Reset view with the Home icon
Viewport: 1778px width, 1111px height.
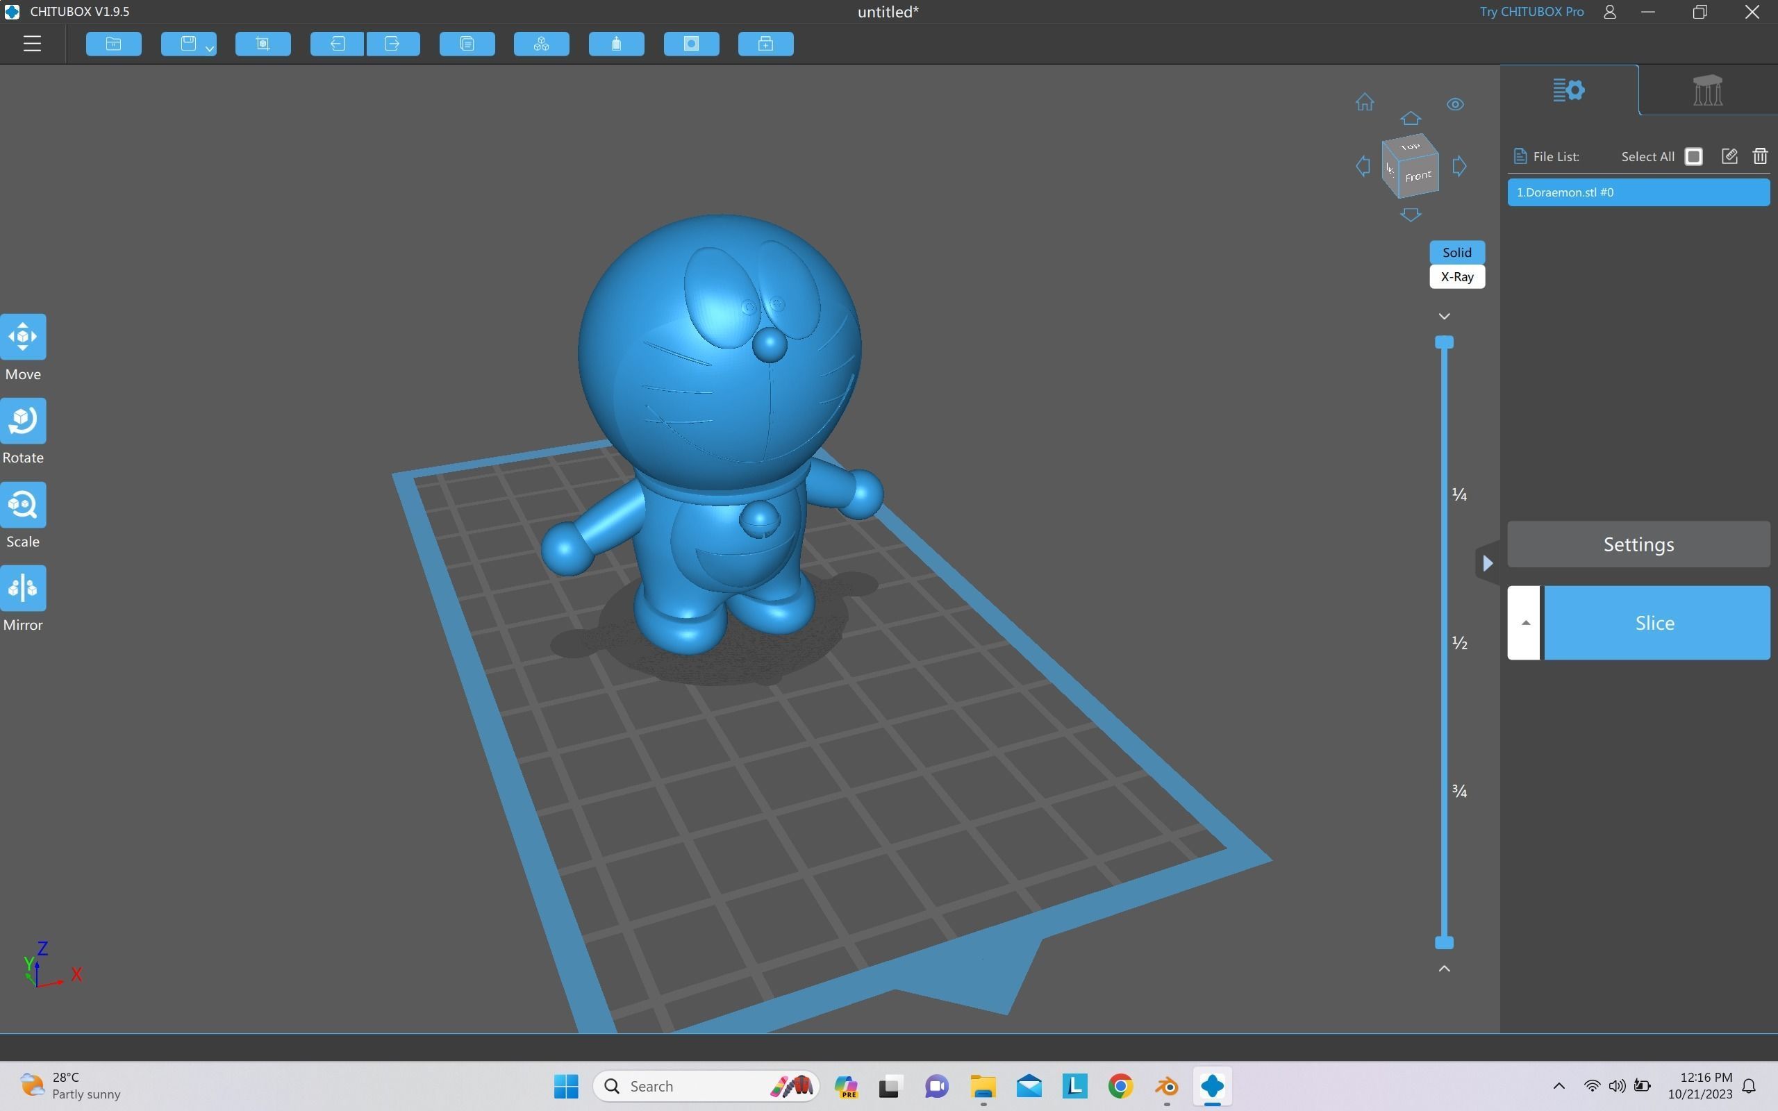click(1364, 102)
